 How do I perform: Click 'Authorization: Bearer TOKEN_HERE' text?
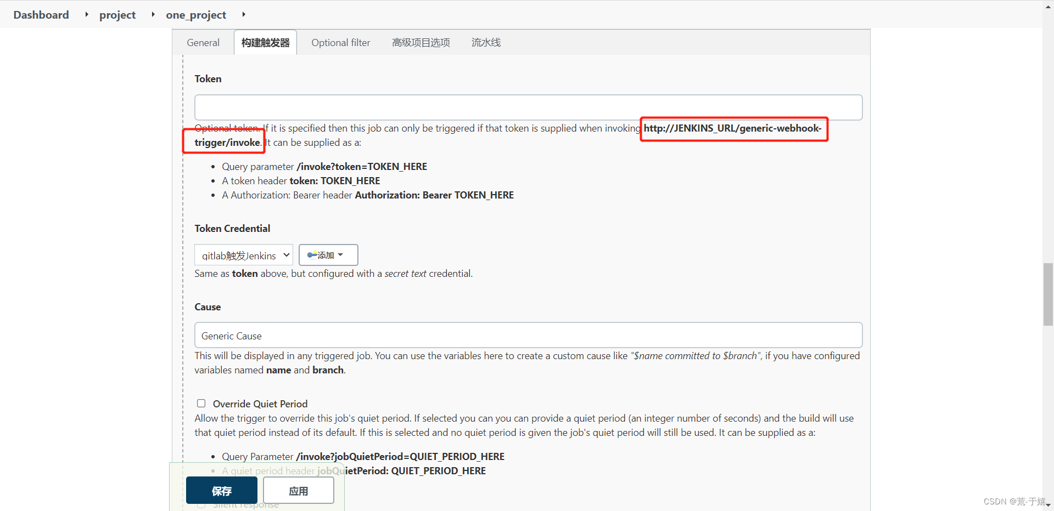click(434, 195)
